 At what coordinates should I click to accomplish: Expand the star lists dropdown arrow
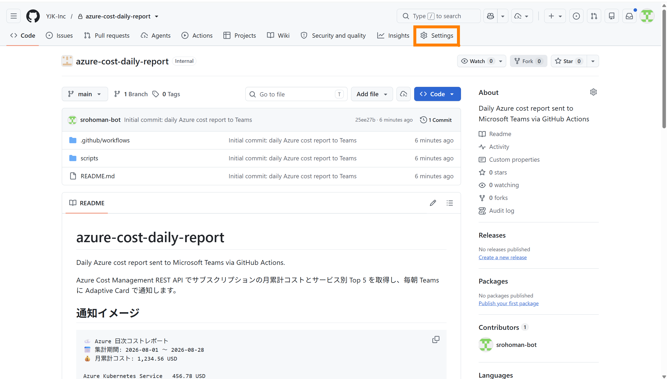(593, 61)
